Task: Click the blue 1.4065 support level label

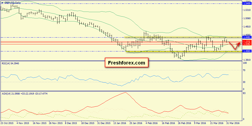Action: (x=247, y=51)
